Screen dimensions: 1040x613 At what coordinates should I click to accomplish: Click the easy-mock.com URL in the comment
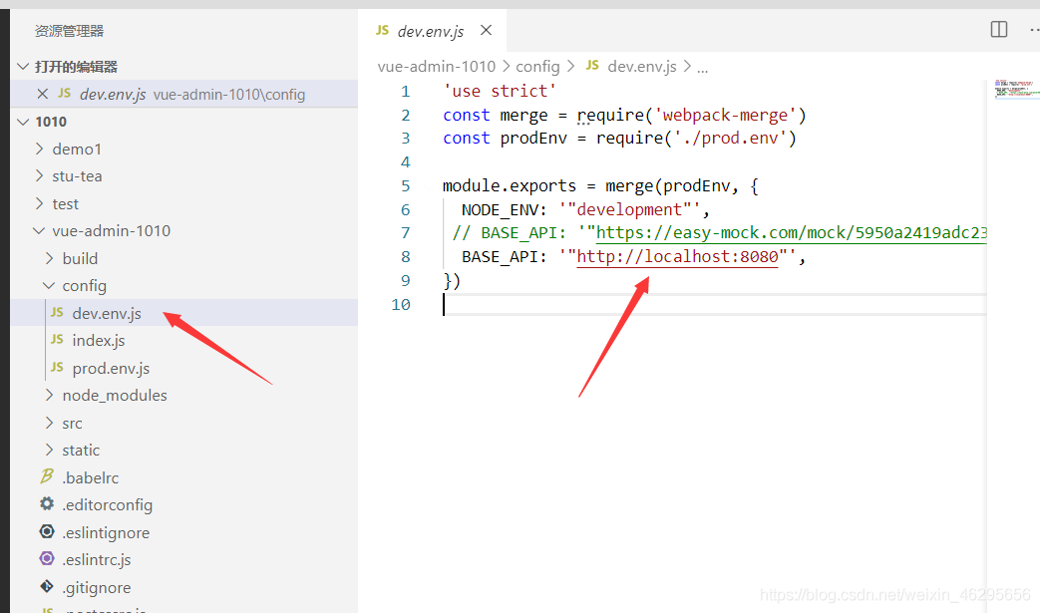(792, 232)
